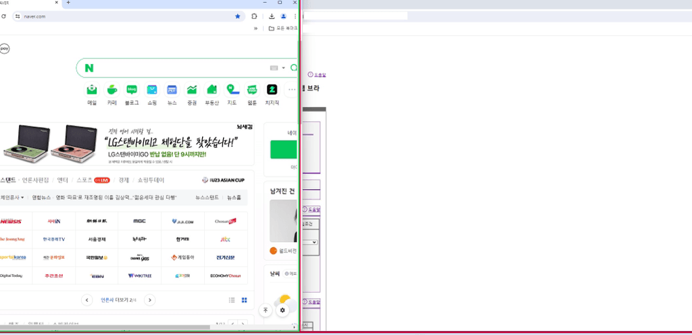
Task: Open the 전기신문 press logo
Action: point(226,257)
